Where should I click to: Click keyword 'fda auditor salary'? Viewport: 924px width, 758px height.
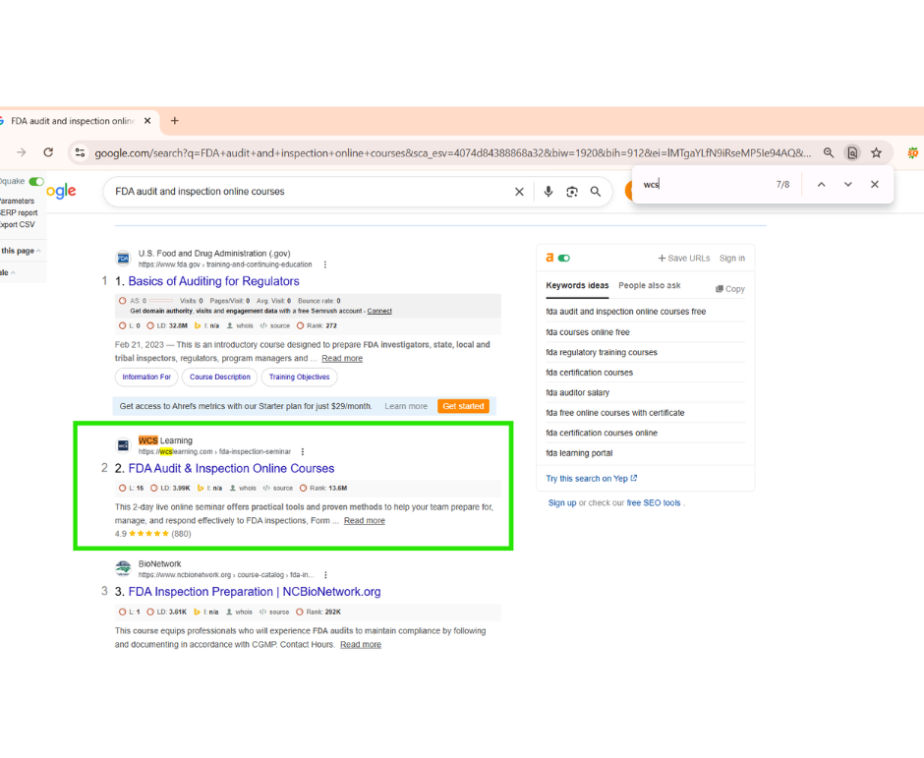[578, 392]
